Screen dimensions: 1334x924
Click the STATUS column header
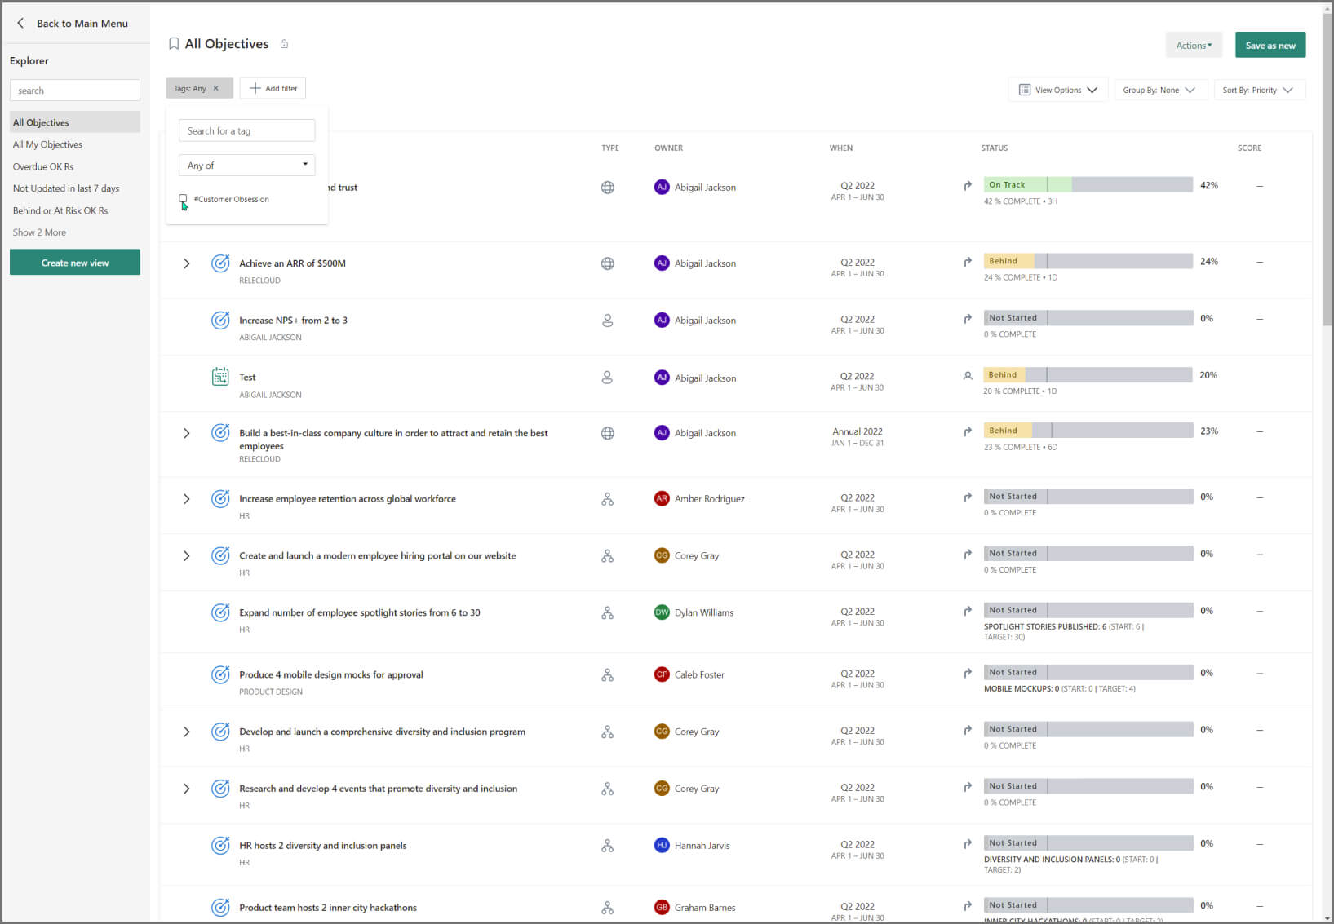pos(995,148)
